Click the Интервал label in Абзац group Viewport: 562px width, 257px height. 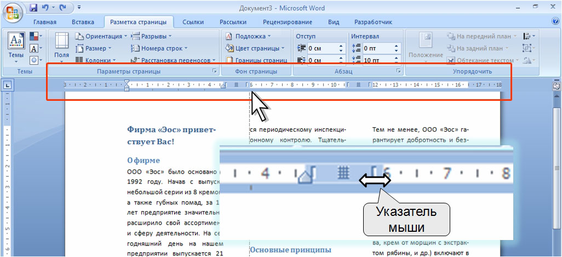[x=365, y=36]
